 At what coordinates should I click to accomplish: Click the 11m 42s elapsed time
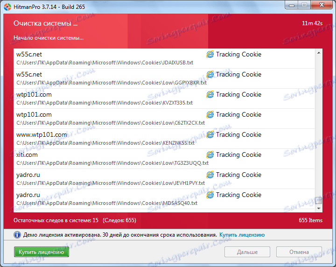coord(312,23)
